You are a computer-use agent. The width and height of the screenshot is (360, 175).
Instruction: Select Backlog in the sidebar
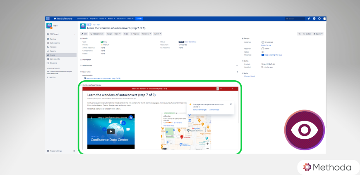[x=53, y=39]
